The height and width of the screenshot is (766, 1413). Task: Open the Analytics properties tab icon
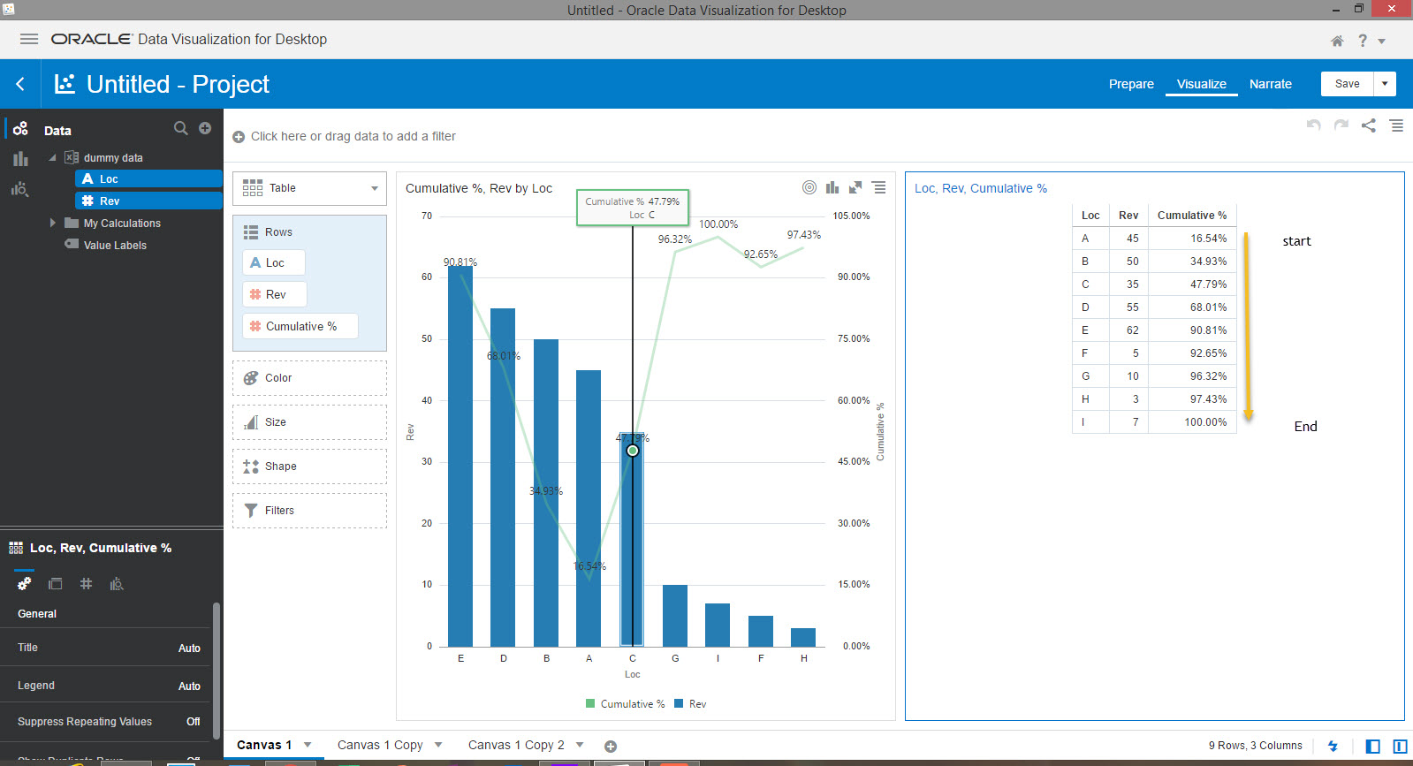coord(117,584)
